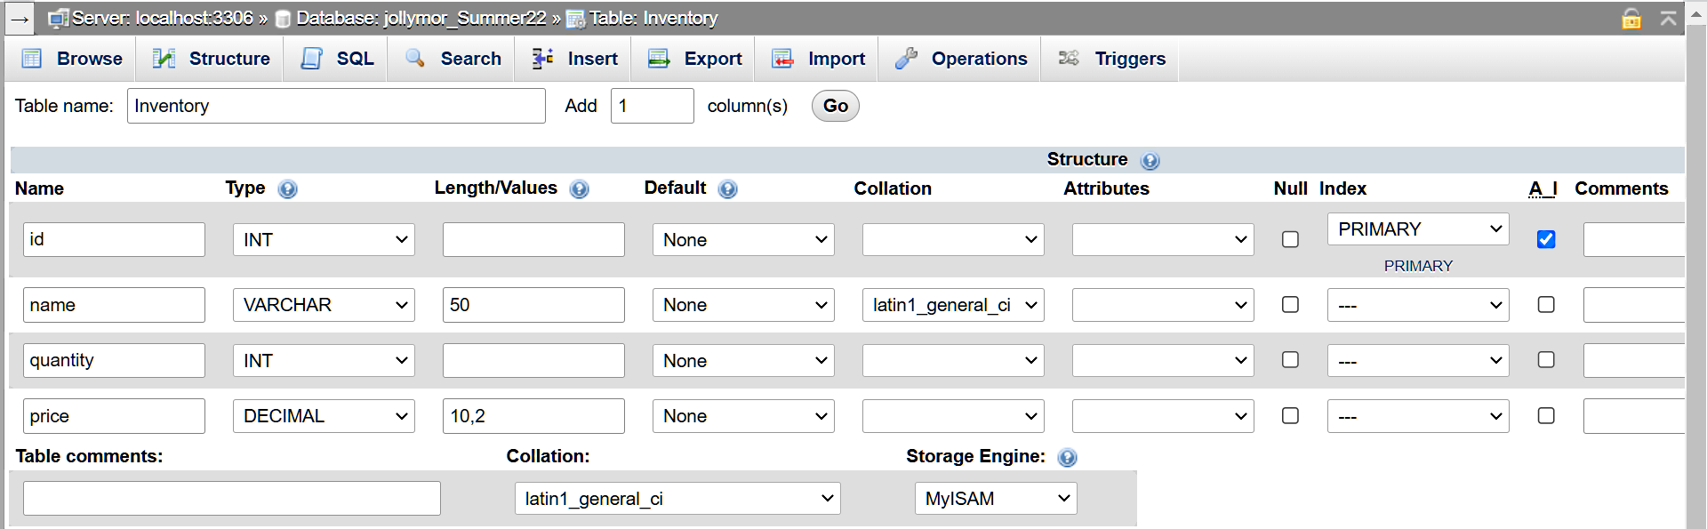1707x529 pixels.
Task: Click the Table name input field
Action: (336, 106)
